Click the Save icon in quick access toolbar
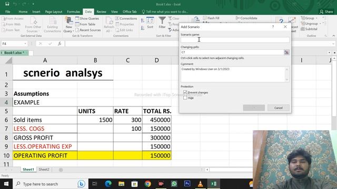Viewport: 337px width, 189px height. 7,4
